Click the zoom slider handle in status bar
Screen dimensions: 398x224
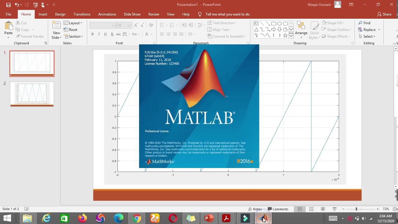click(x=356, y=209)
